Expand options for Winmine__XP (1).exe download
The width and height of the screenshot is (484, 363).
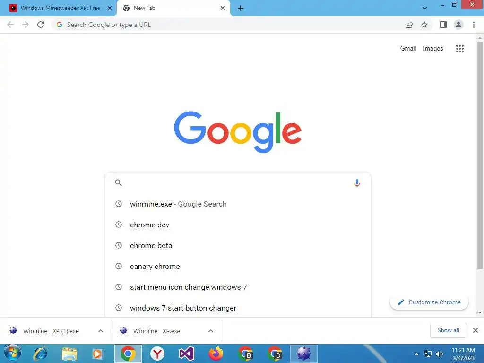[101, 331]
